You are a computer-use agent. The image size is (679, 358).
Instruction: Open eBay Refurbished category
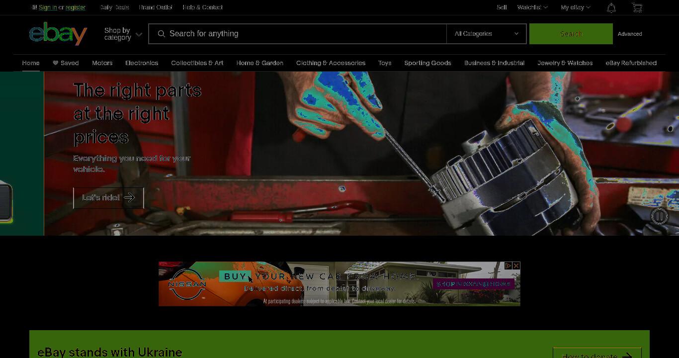click(x=631, y=63)
